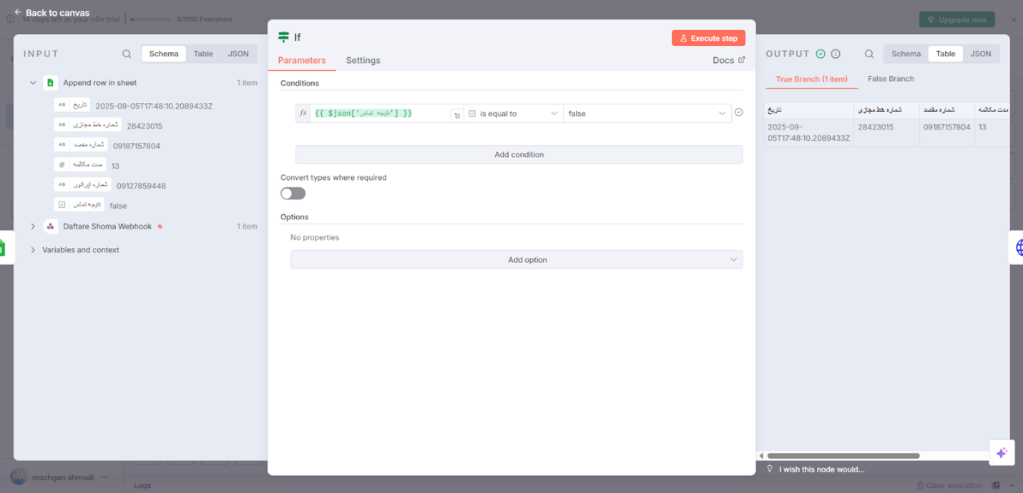Click the Execute step button
The width and height of the screenshot is (1023, 493).
[708, 38]
